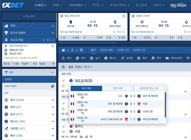Bet 팀1승 1.165 on Manchester City
Image resolution: width=191 pixels, height=140 pixels.
click(x=11, y=64)
